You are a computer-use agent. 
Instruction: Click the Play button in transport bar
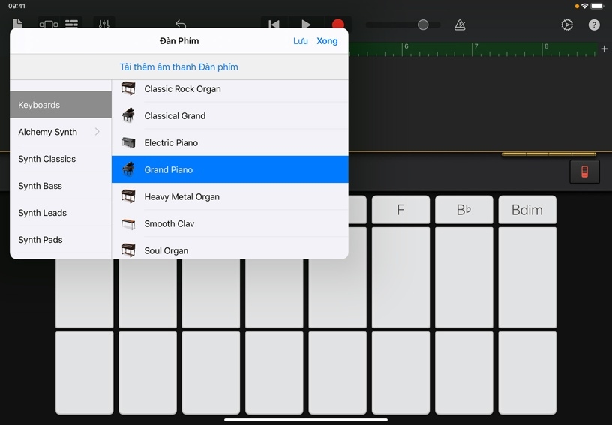(306, 25)
